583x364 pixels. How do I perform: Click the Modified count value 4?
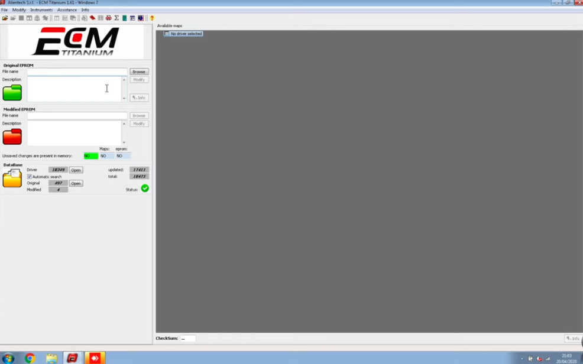58,190
